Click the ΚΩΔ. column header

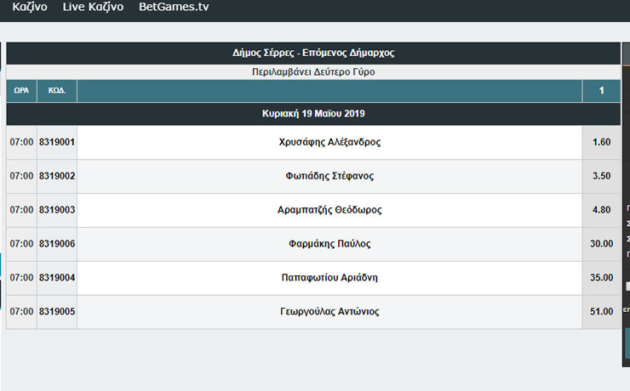[x=57, y=91]
